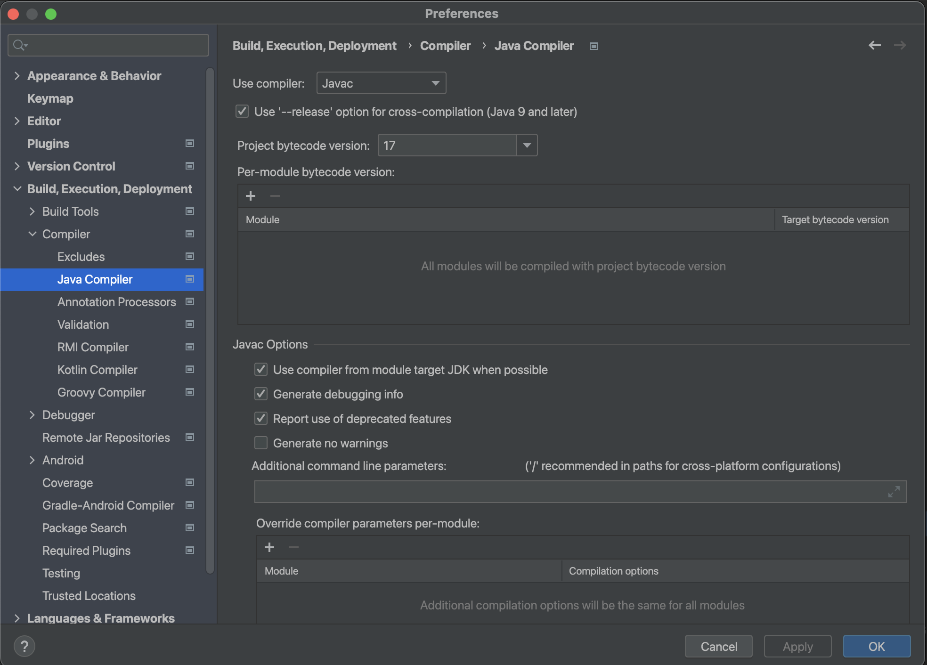Open the Use compiler Javac dropdown

tap(381, 83)
